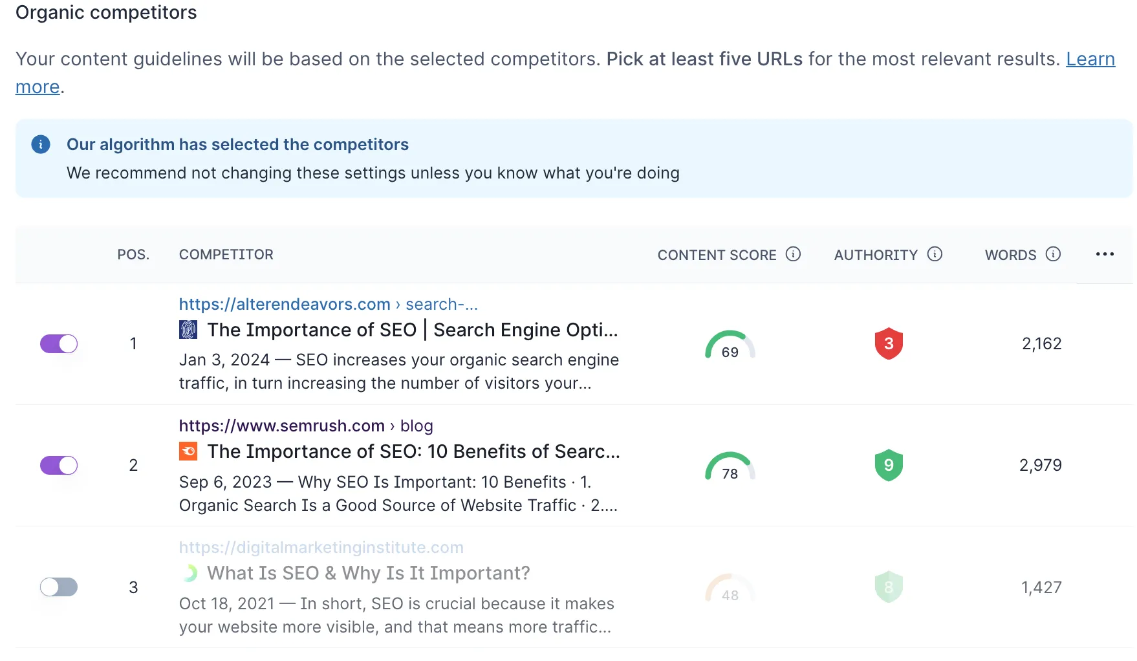Click the Words info icon
The width and height of the screenshot is (1137, 661).
tap(1053, 254)
